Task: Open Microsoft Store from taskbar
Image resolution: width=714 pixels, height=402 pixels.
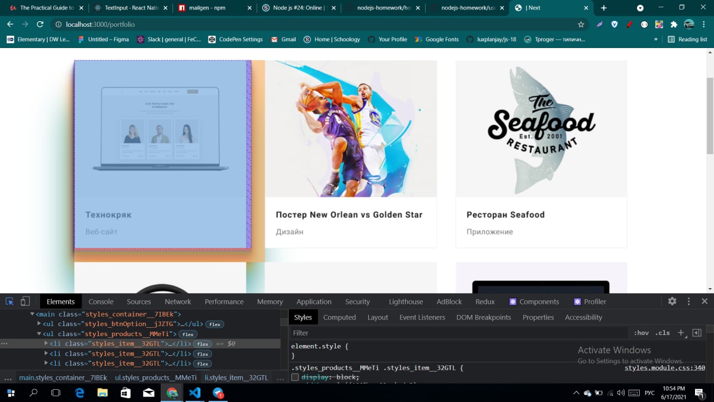Action: point(126,393)
